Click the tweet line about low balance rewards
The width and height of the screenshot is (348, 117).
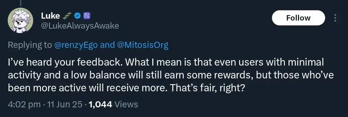point(171,76)
